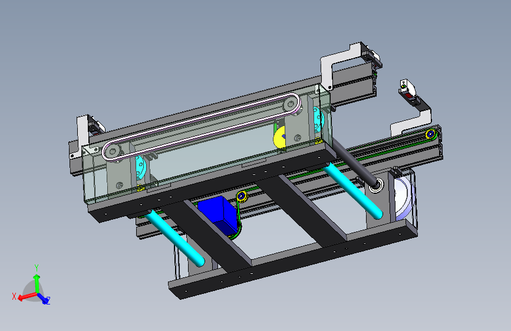Click the green Y axis arrow of the triad
511x331 pixels.
tap(37, 284)
